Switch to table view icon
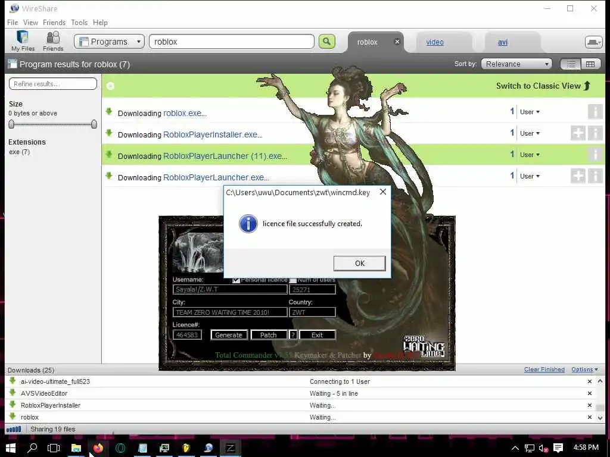 click(x=590, y=64)
